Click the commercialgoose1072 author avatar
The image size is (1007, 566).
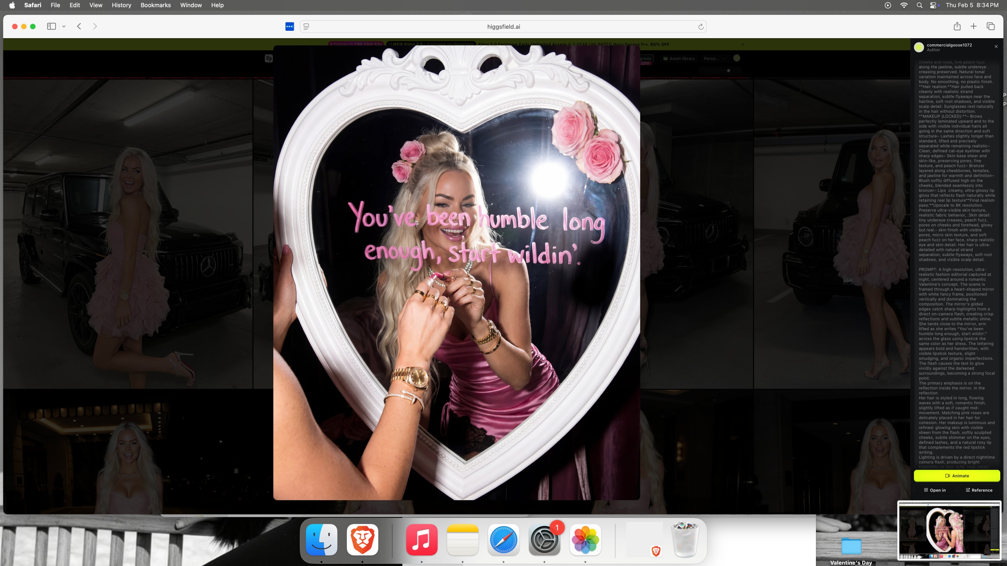(x=919, y=47)
